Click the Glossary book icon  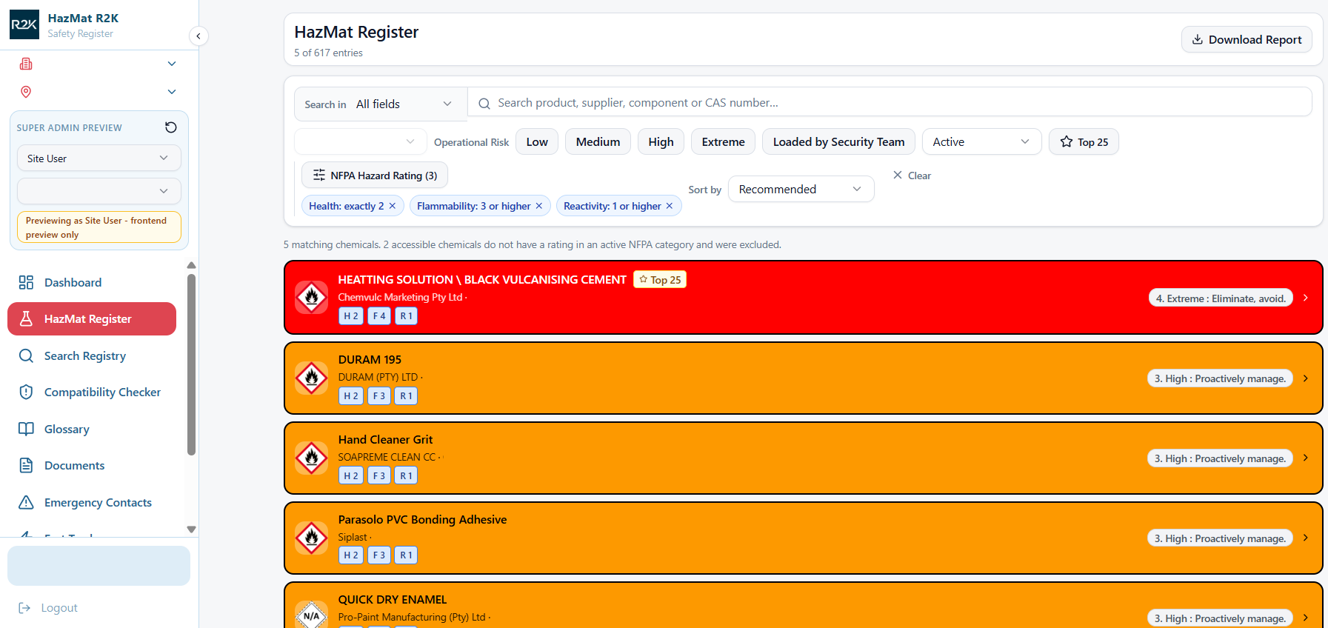coord(26,429)
